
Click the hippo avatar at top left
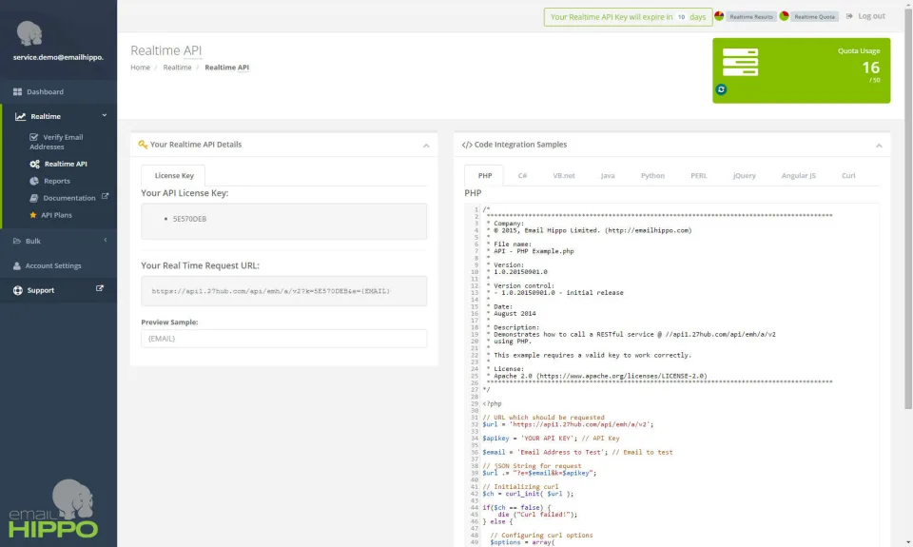(x=29, y=33)
